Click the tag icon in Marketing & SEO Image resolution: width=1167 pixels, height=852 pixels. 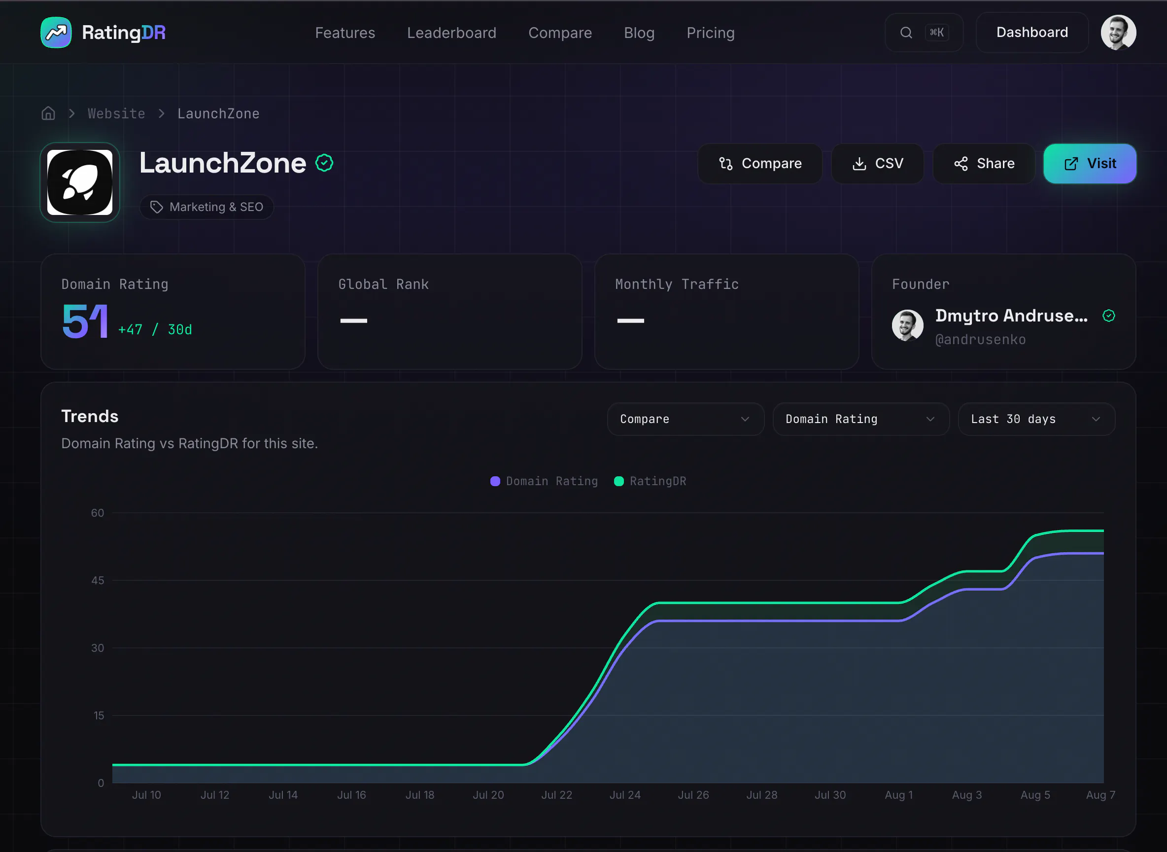(x=156, y=207)
